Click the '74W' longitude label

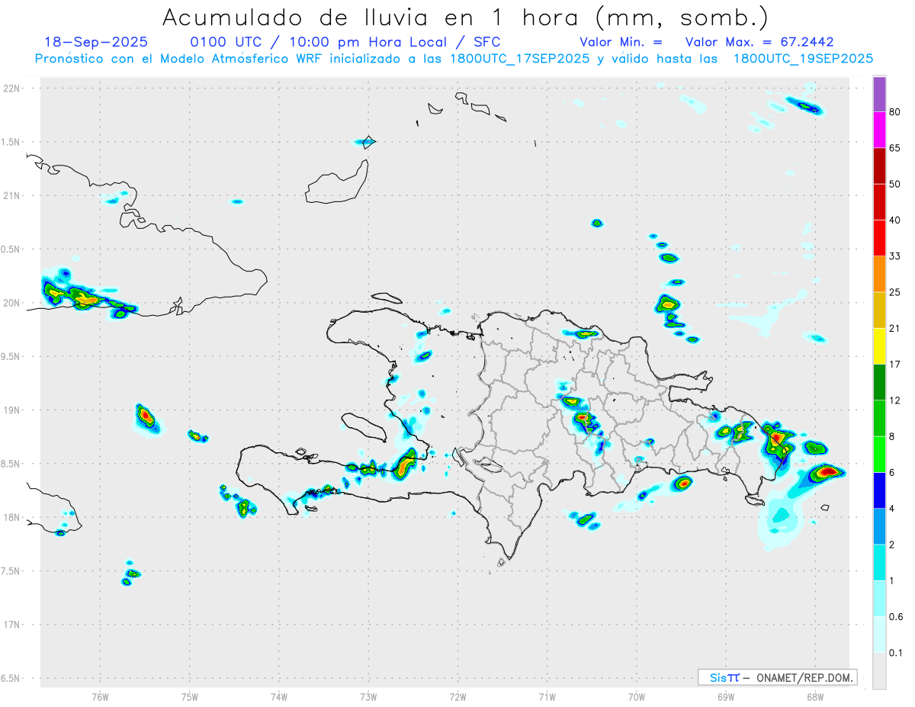pos(279,696)
